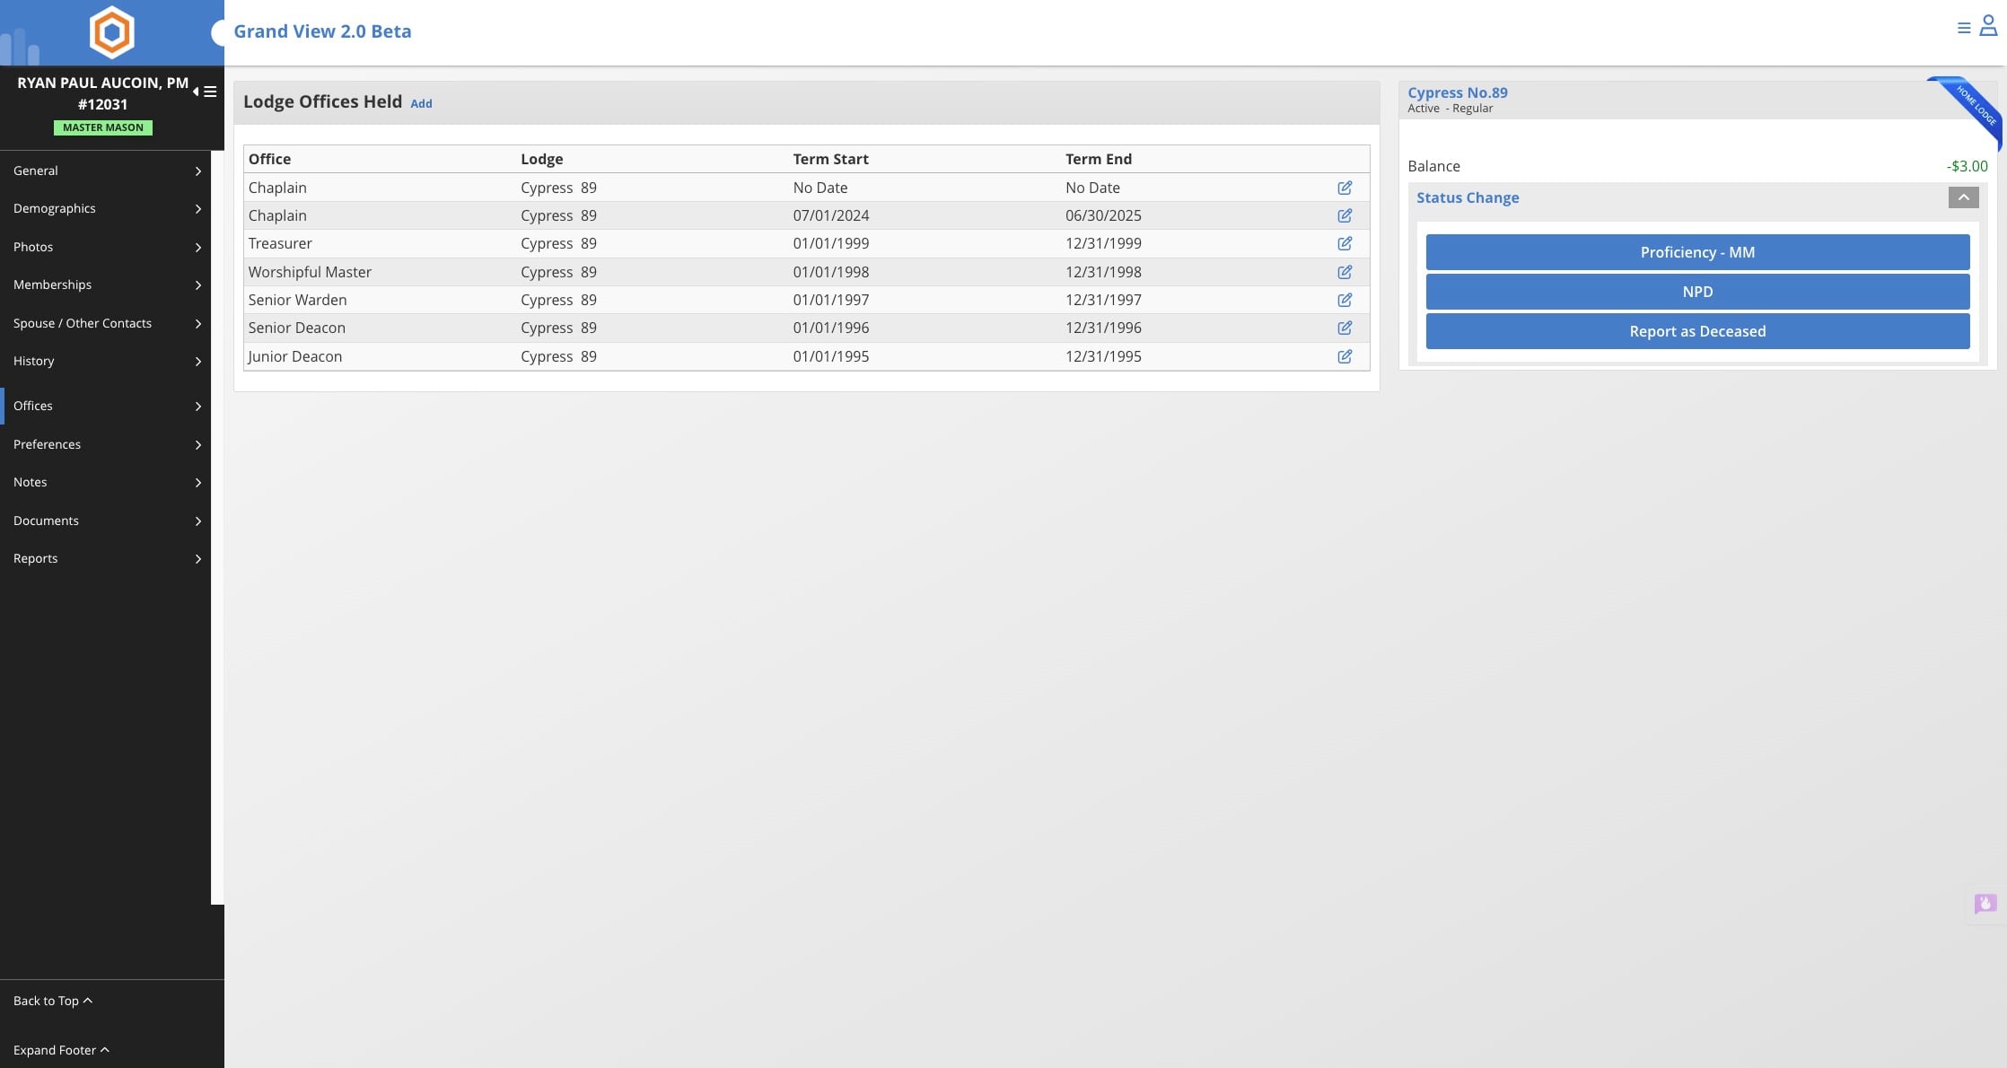Image resolution: width=2007 pixels, height=1068 pixels.
Task: Open the Cypress No.89 lodge link
Action: (1457, 92)
